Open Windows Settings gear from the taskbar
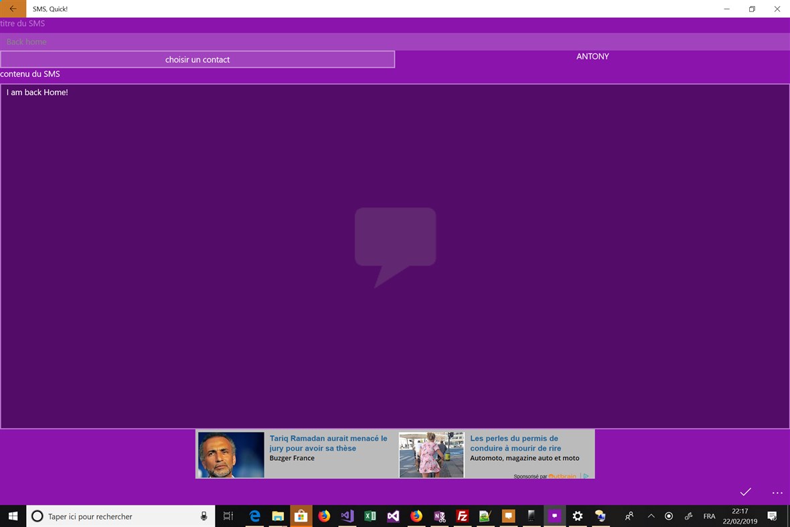Viewport: 790px width, 527px height. click(x=577, y=516)
